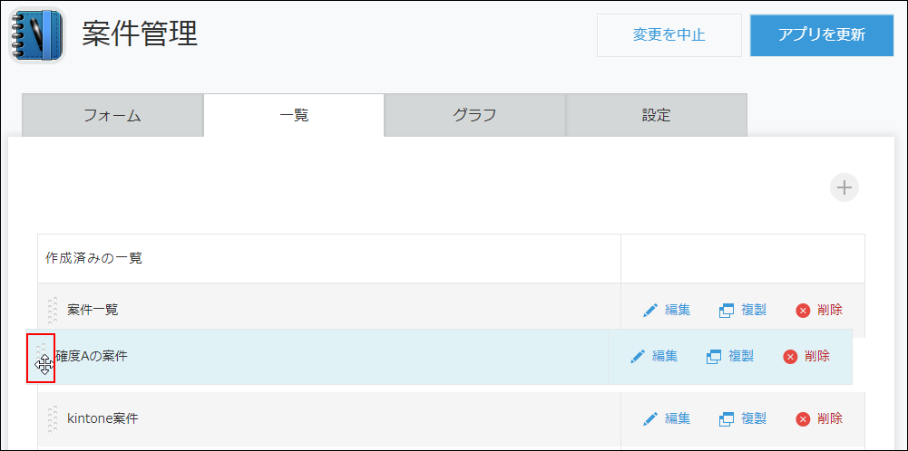The image size is (908, 451).
Task: Click the 案件管理 notebook app icon
Action: click(37, 35)
